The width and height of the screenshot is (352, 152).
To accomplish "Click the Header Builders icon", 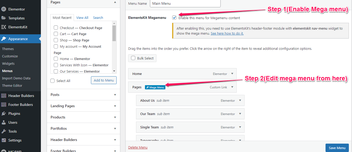I will pyautogui.click(x=4, y=96).
